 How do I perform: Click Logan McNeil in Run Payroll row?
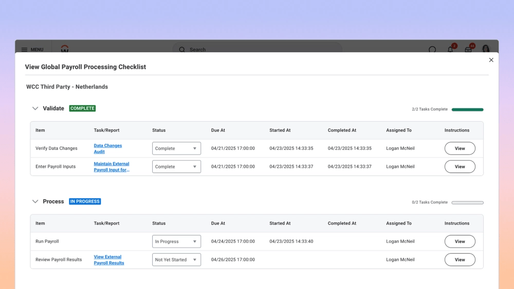tap(400, 242)
